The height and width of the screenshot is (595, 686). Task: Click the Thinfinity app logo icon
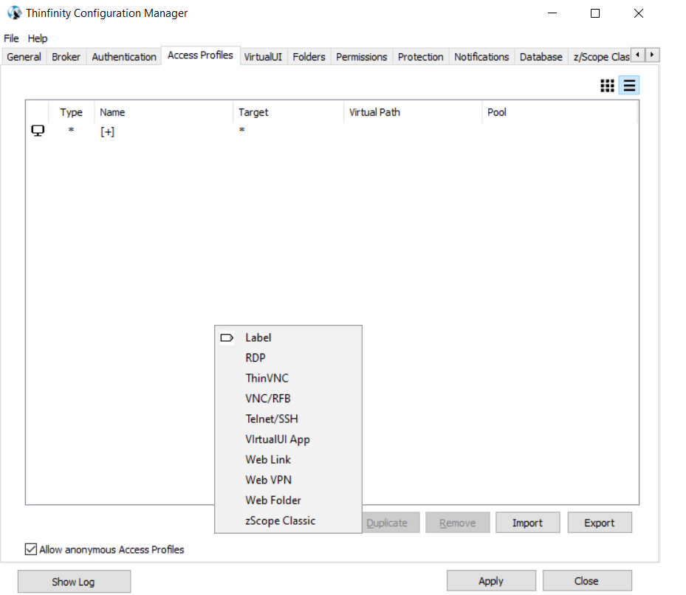click(15, 13)
